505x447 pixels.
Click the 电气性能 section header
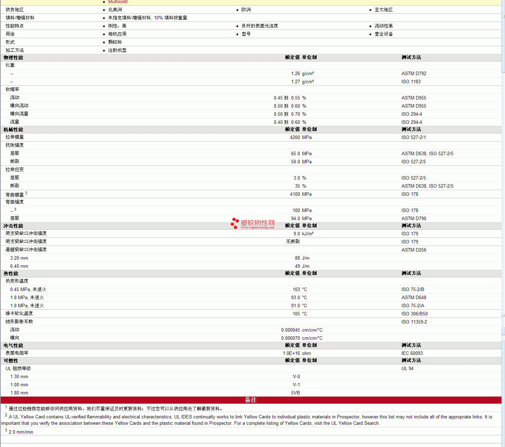coord(13,345)
